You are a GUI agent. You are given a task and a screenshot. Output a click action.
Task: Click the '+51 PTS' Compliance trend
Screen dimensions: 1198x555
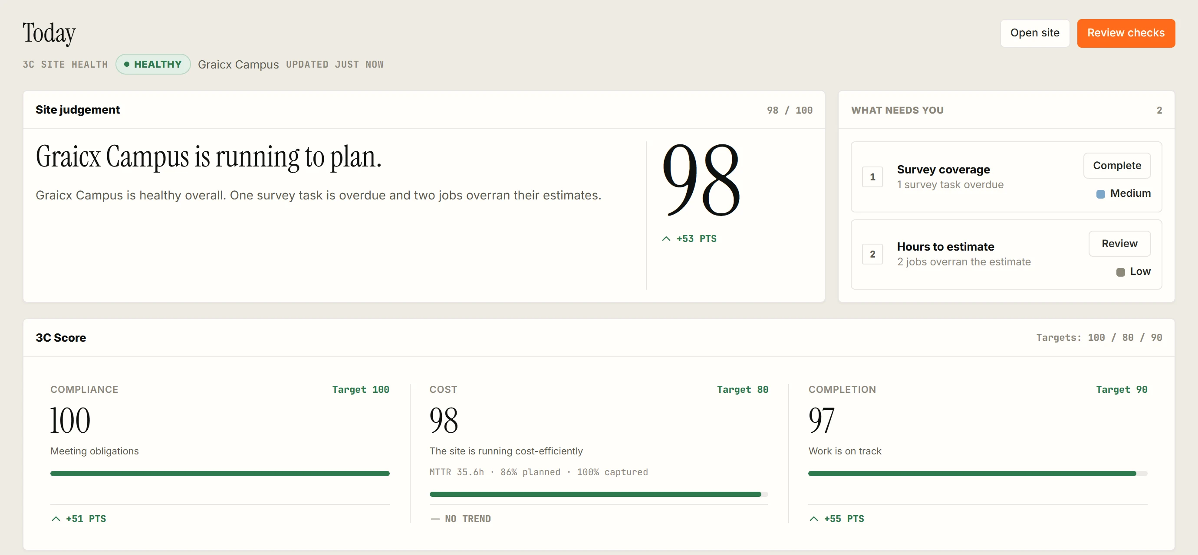86,519
